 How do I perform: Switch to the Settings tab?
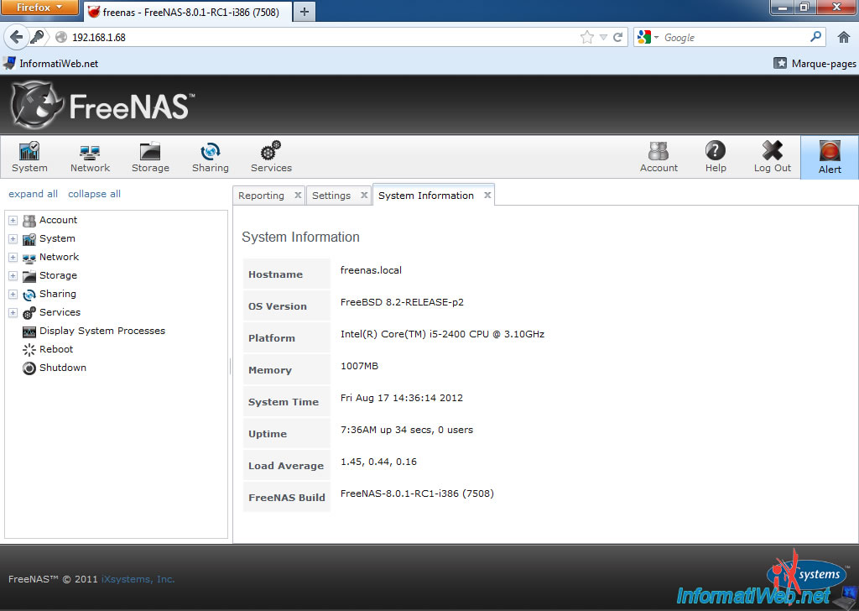pyautogui.click(x=331, y=196)
